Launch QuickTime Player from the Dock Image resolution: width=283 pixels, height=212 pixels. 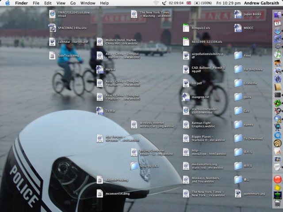point(278,135)
